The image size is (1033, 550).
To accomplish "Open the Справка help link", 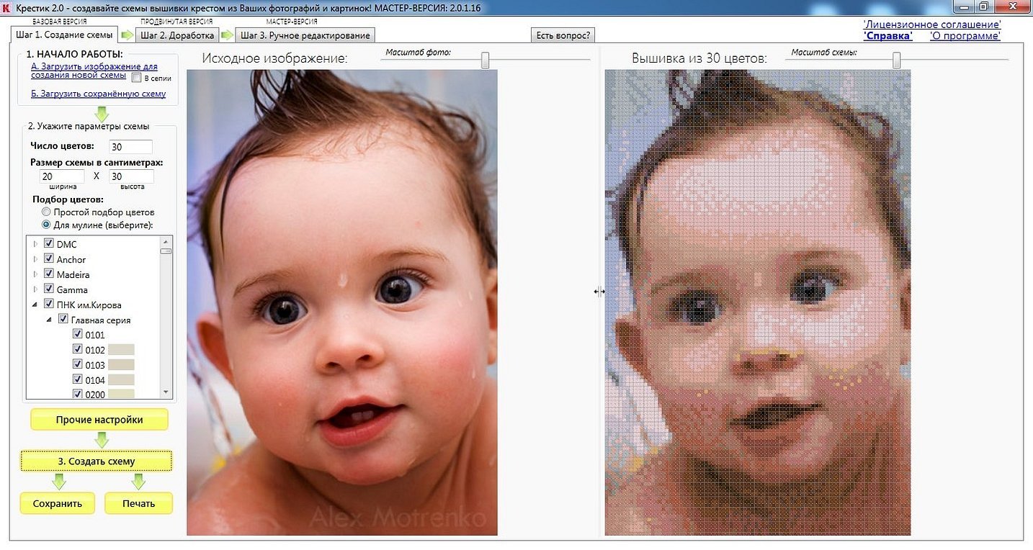I will tap(888, 36).
